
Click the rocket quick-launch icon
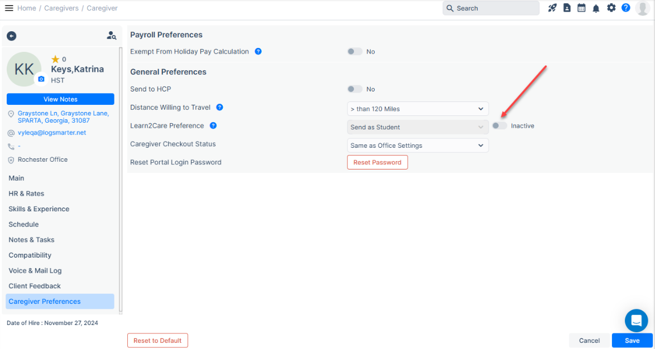click(552, 8)
